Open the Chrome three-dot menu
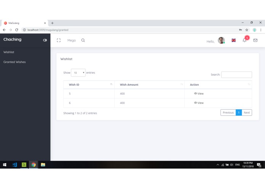Viewport: 265px width, 188px height. pyautogui.click(x=261, y=30)
